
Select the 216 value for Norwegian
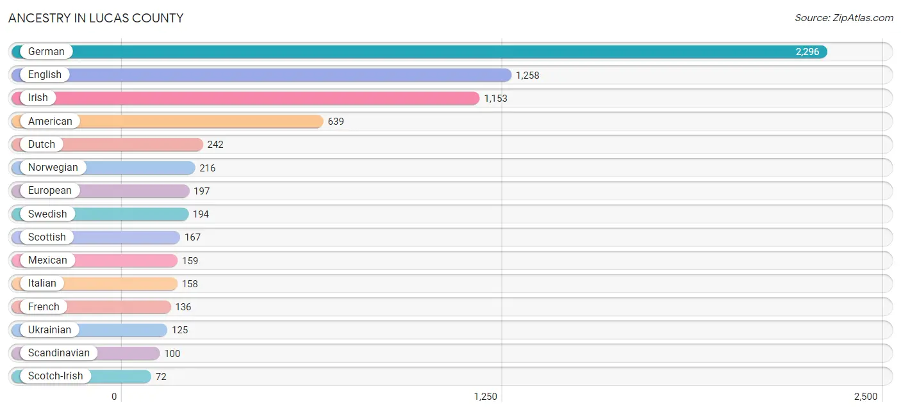208,168
